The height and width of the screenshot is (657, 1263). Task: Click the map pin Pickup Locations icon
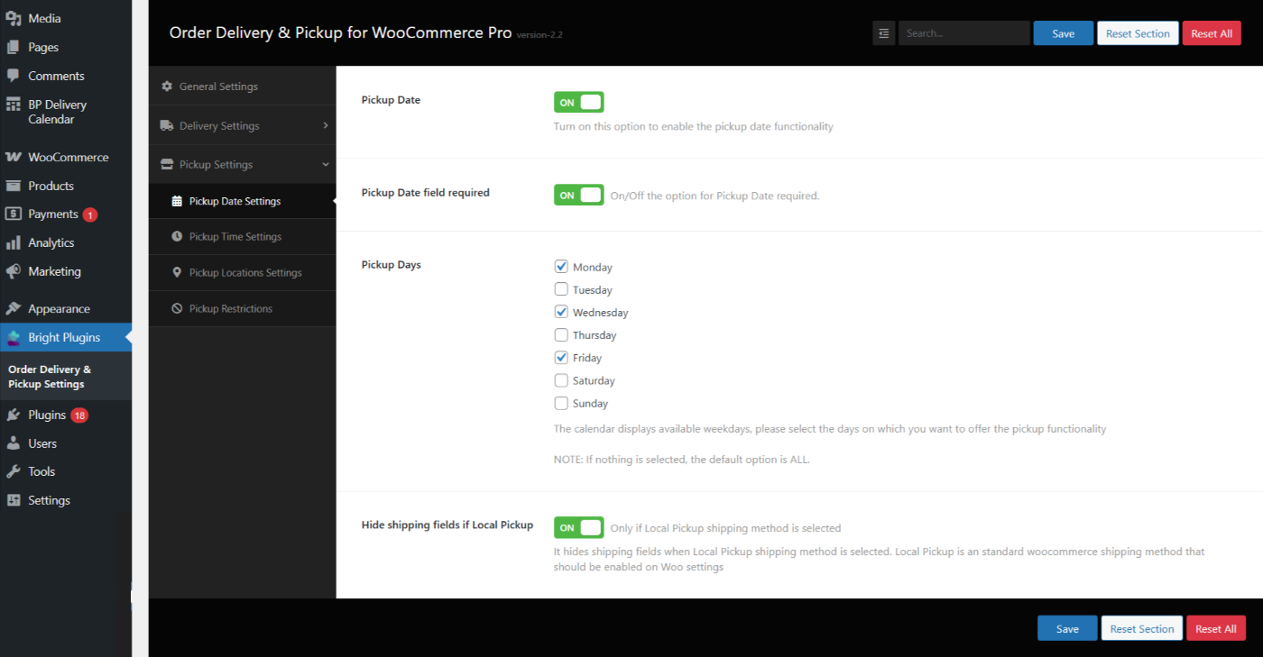click(x=177, y=272)
